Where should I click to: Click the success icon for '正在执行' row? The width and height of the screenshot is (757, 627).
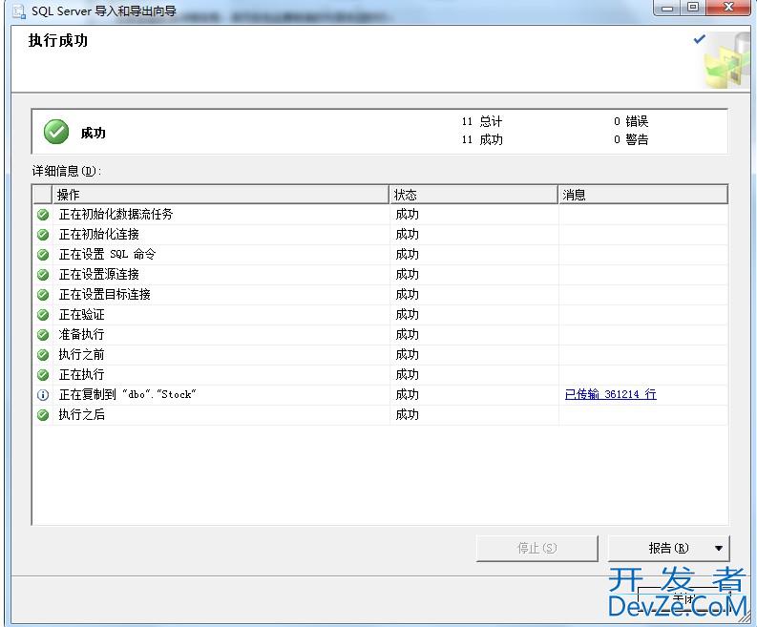click(43, 374)
